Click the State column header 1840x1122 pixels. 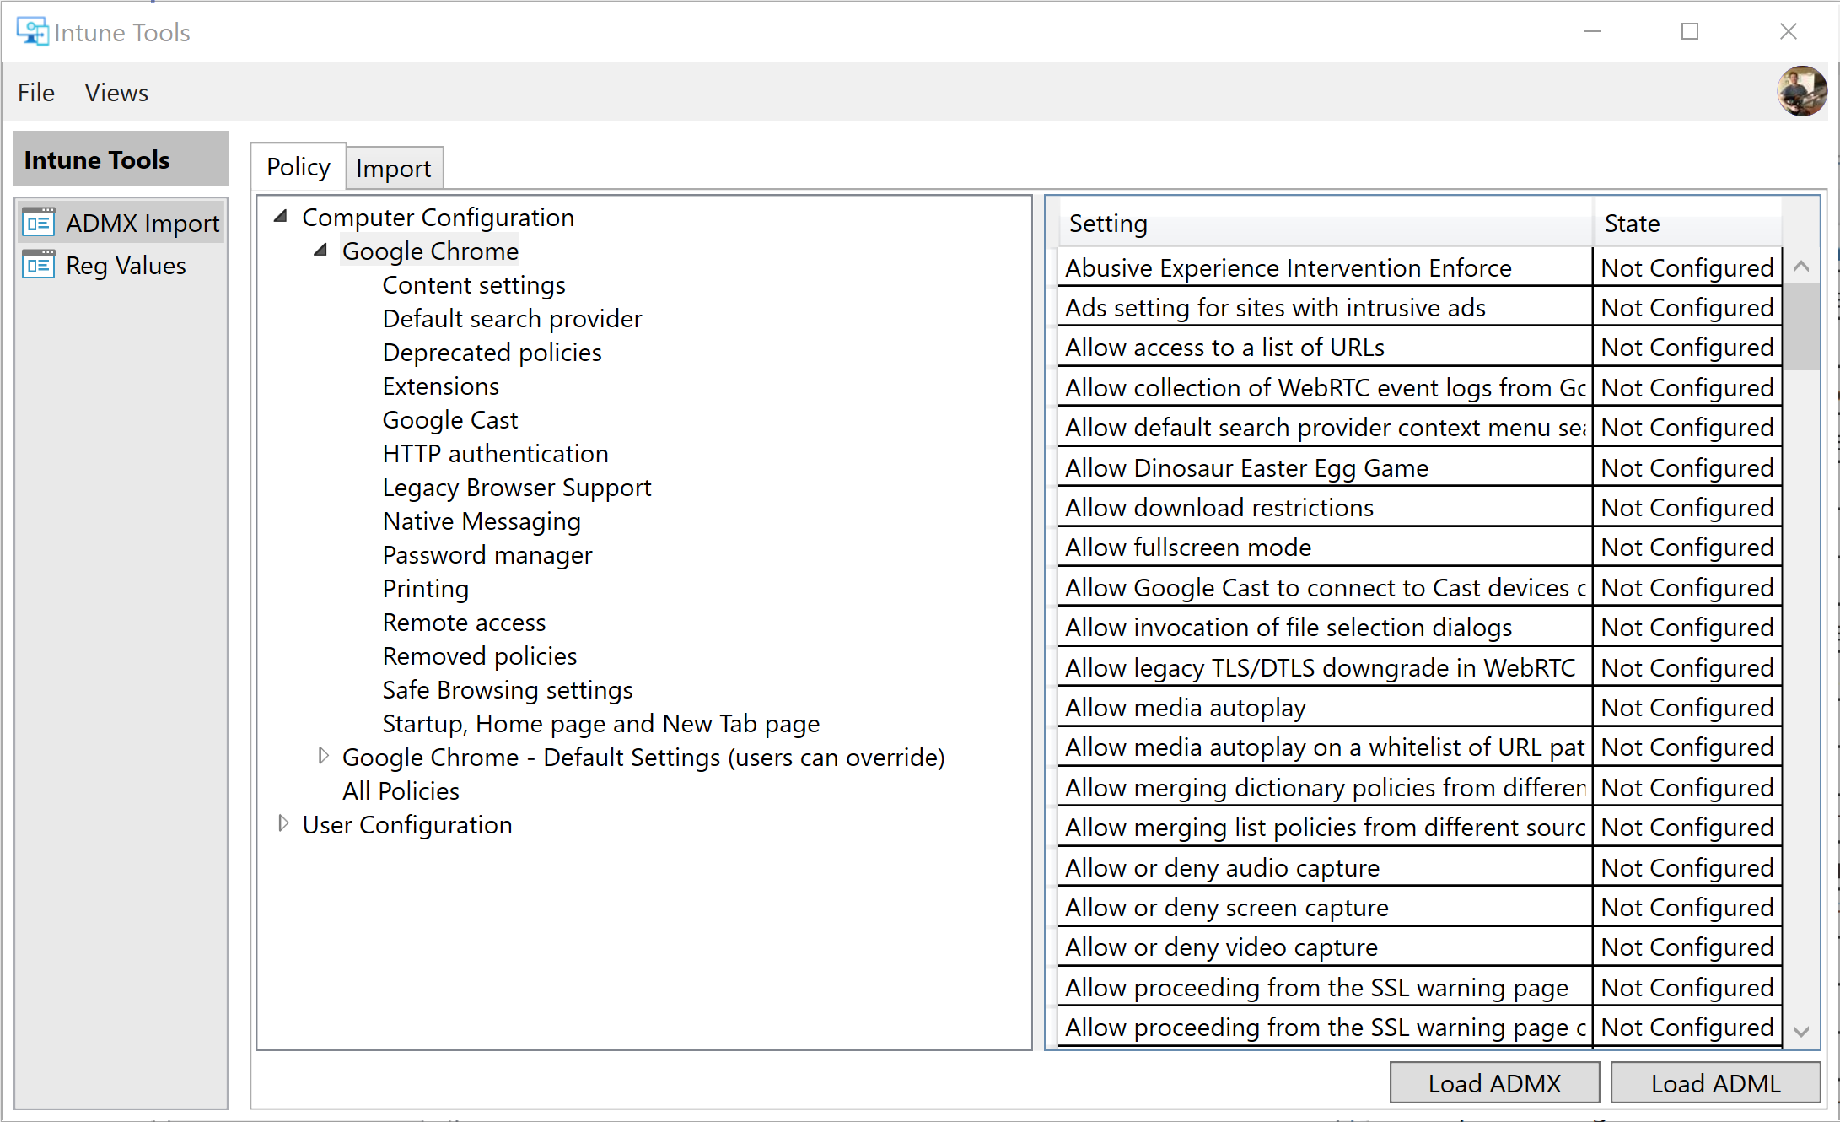[x=1685, y=224]
